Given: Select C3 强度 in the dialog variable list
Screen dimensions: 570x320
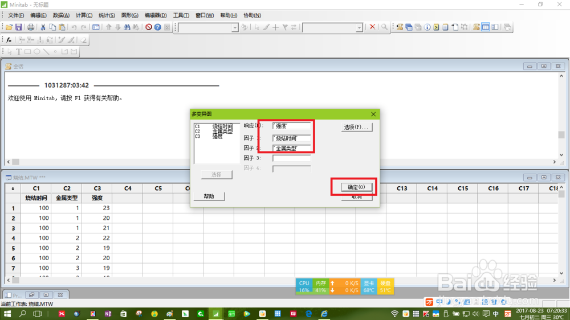Looking at the screenshot, I should pos(209,137).
